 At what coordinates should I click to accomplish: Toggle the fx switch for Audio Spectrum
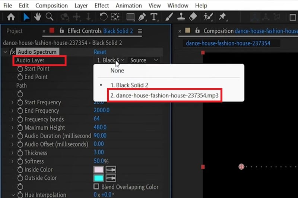click(12, 52)
